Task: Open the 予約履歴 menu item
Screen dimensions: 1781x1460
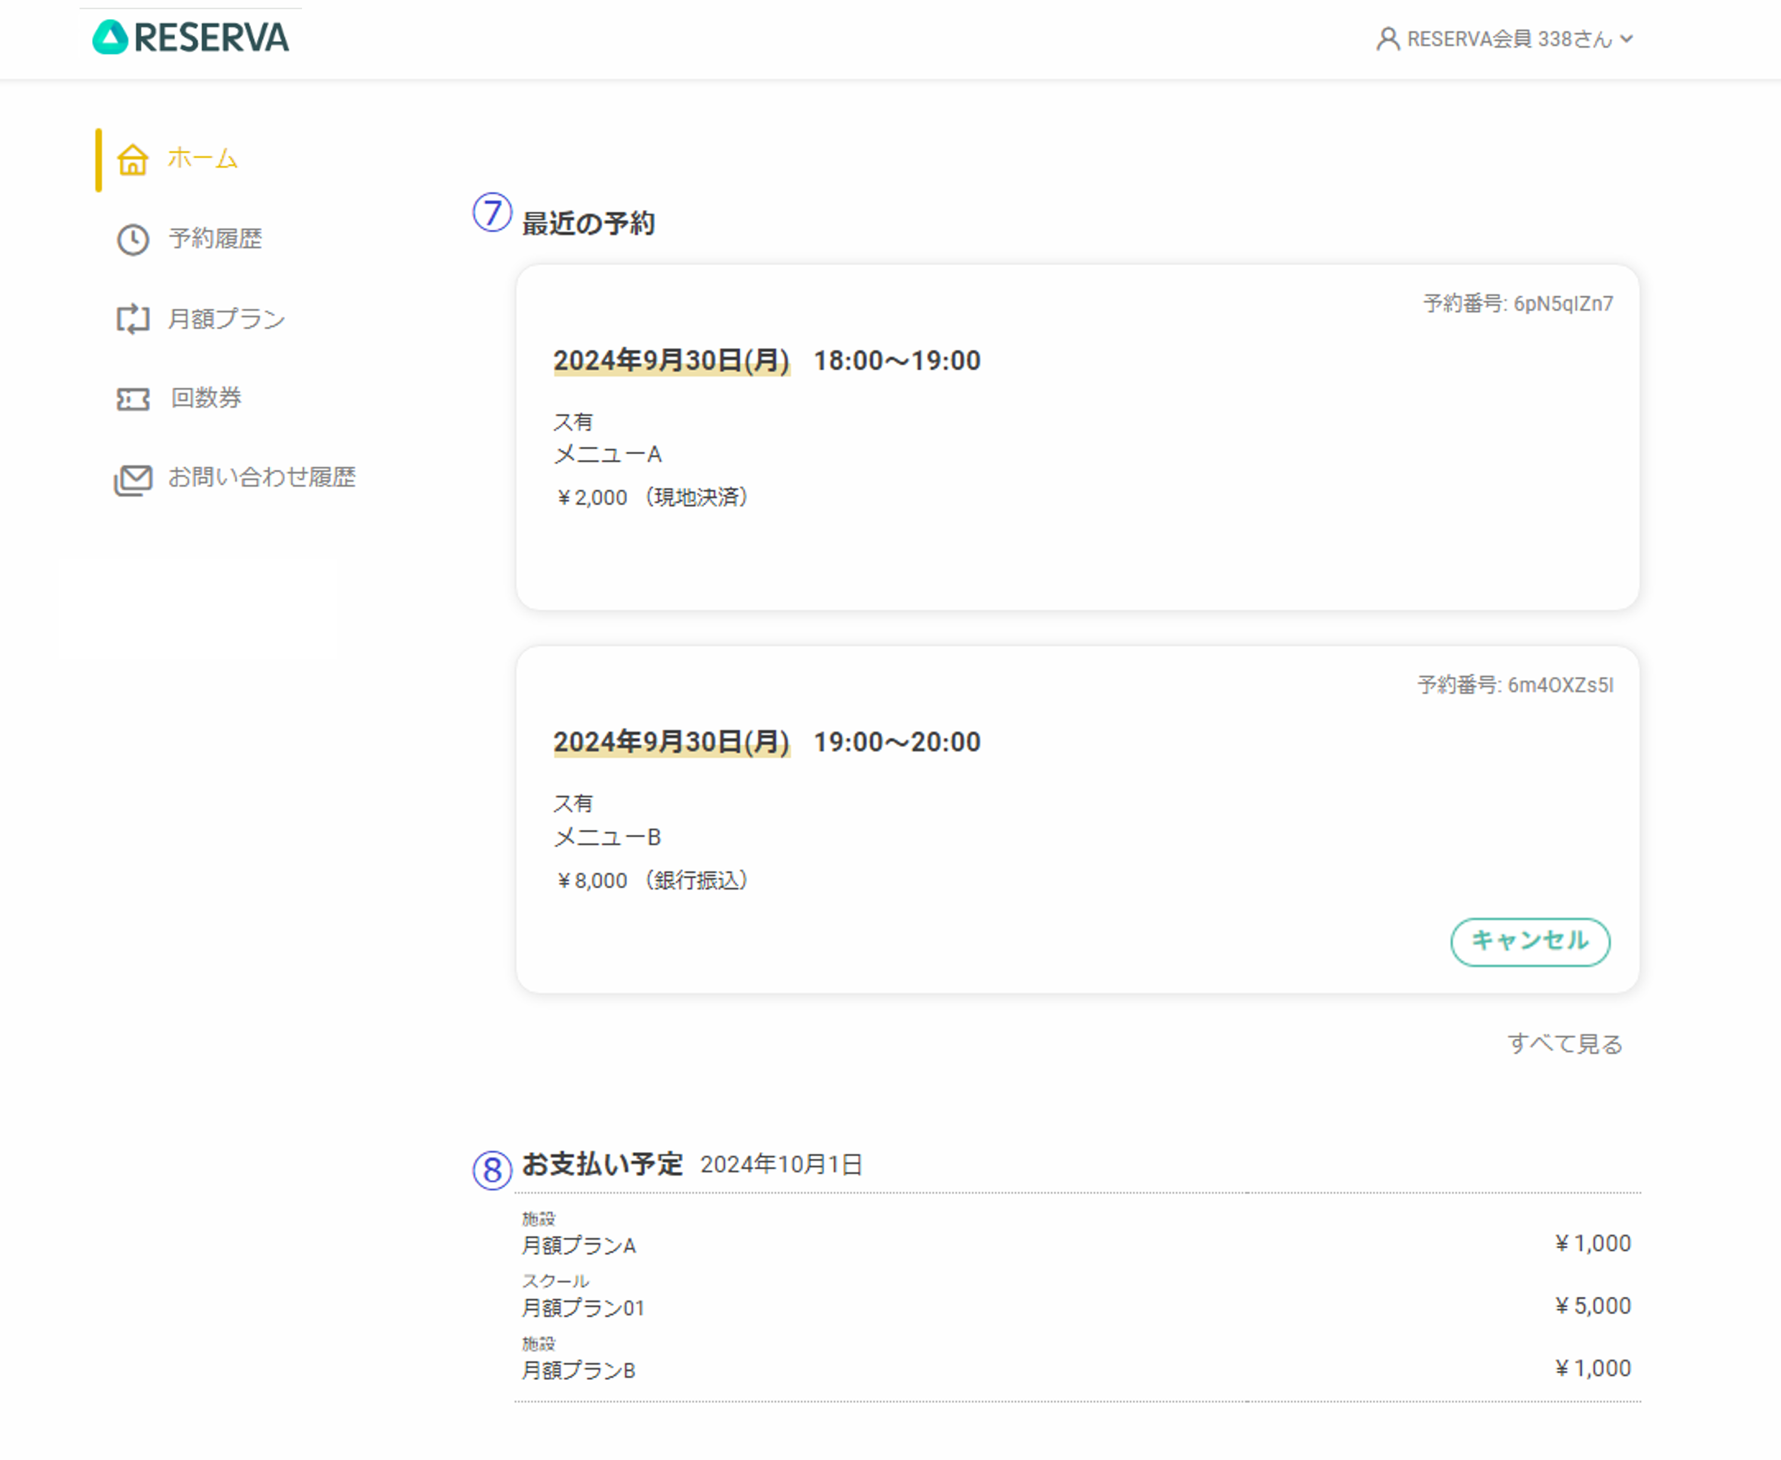Action: point(215,239)
